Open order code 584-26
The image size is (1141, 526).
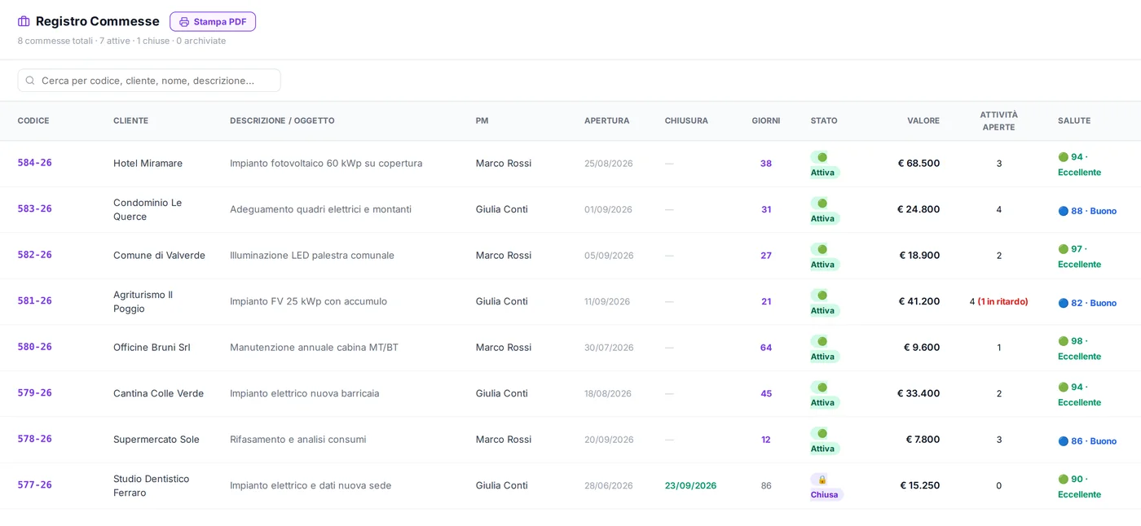(35, 163)
